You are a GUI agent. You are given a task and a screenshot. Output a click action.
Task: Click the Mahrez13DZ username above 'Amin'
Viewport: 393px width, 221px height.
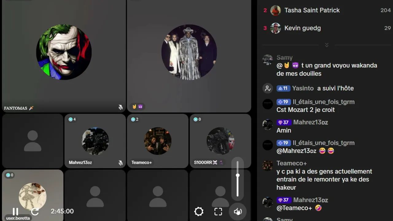(x=311, y=122)
